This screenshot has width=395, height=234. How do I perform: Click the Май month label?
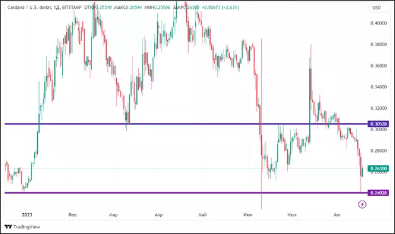coord(203,214)
